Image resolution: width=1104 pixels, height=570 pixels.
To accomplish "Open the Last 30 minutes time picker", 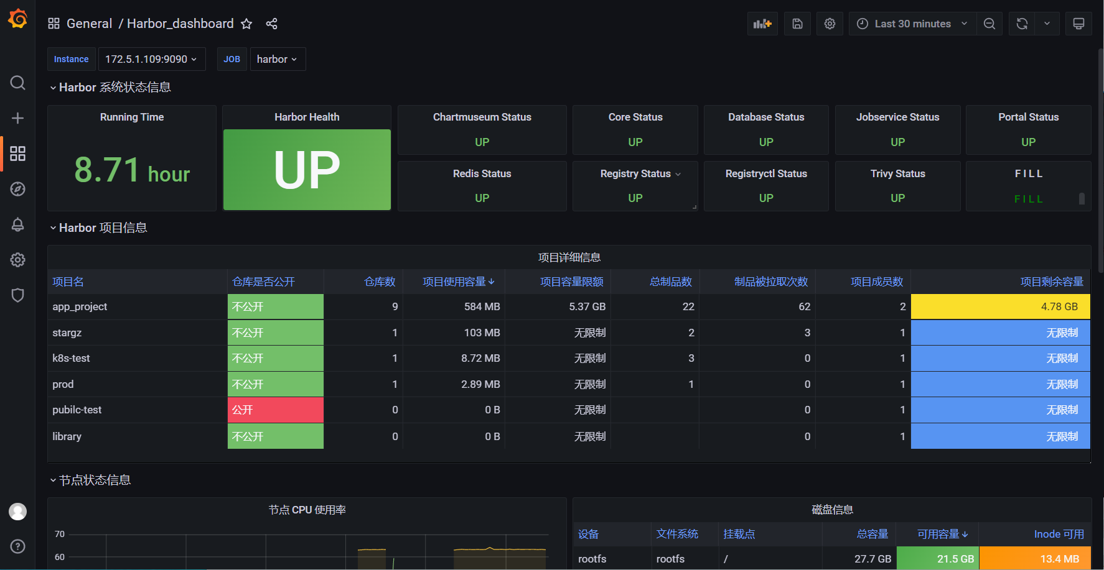I will [x=912, y=24].
